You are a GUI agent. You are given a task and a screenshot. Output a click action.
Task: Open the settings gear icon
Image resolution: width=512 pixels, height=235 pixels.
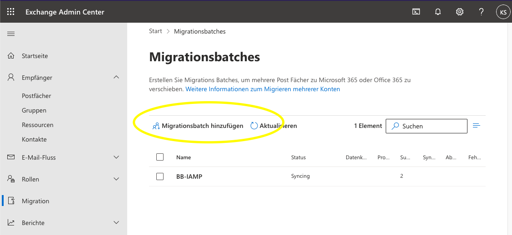coord(460,12)
